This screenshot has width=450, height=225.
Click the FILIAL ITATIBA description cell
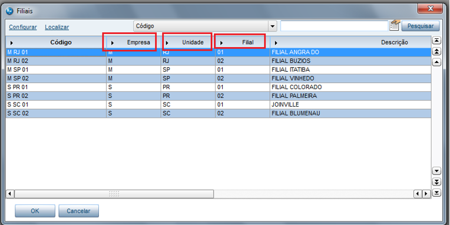click(x=350, y=70)
